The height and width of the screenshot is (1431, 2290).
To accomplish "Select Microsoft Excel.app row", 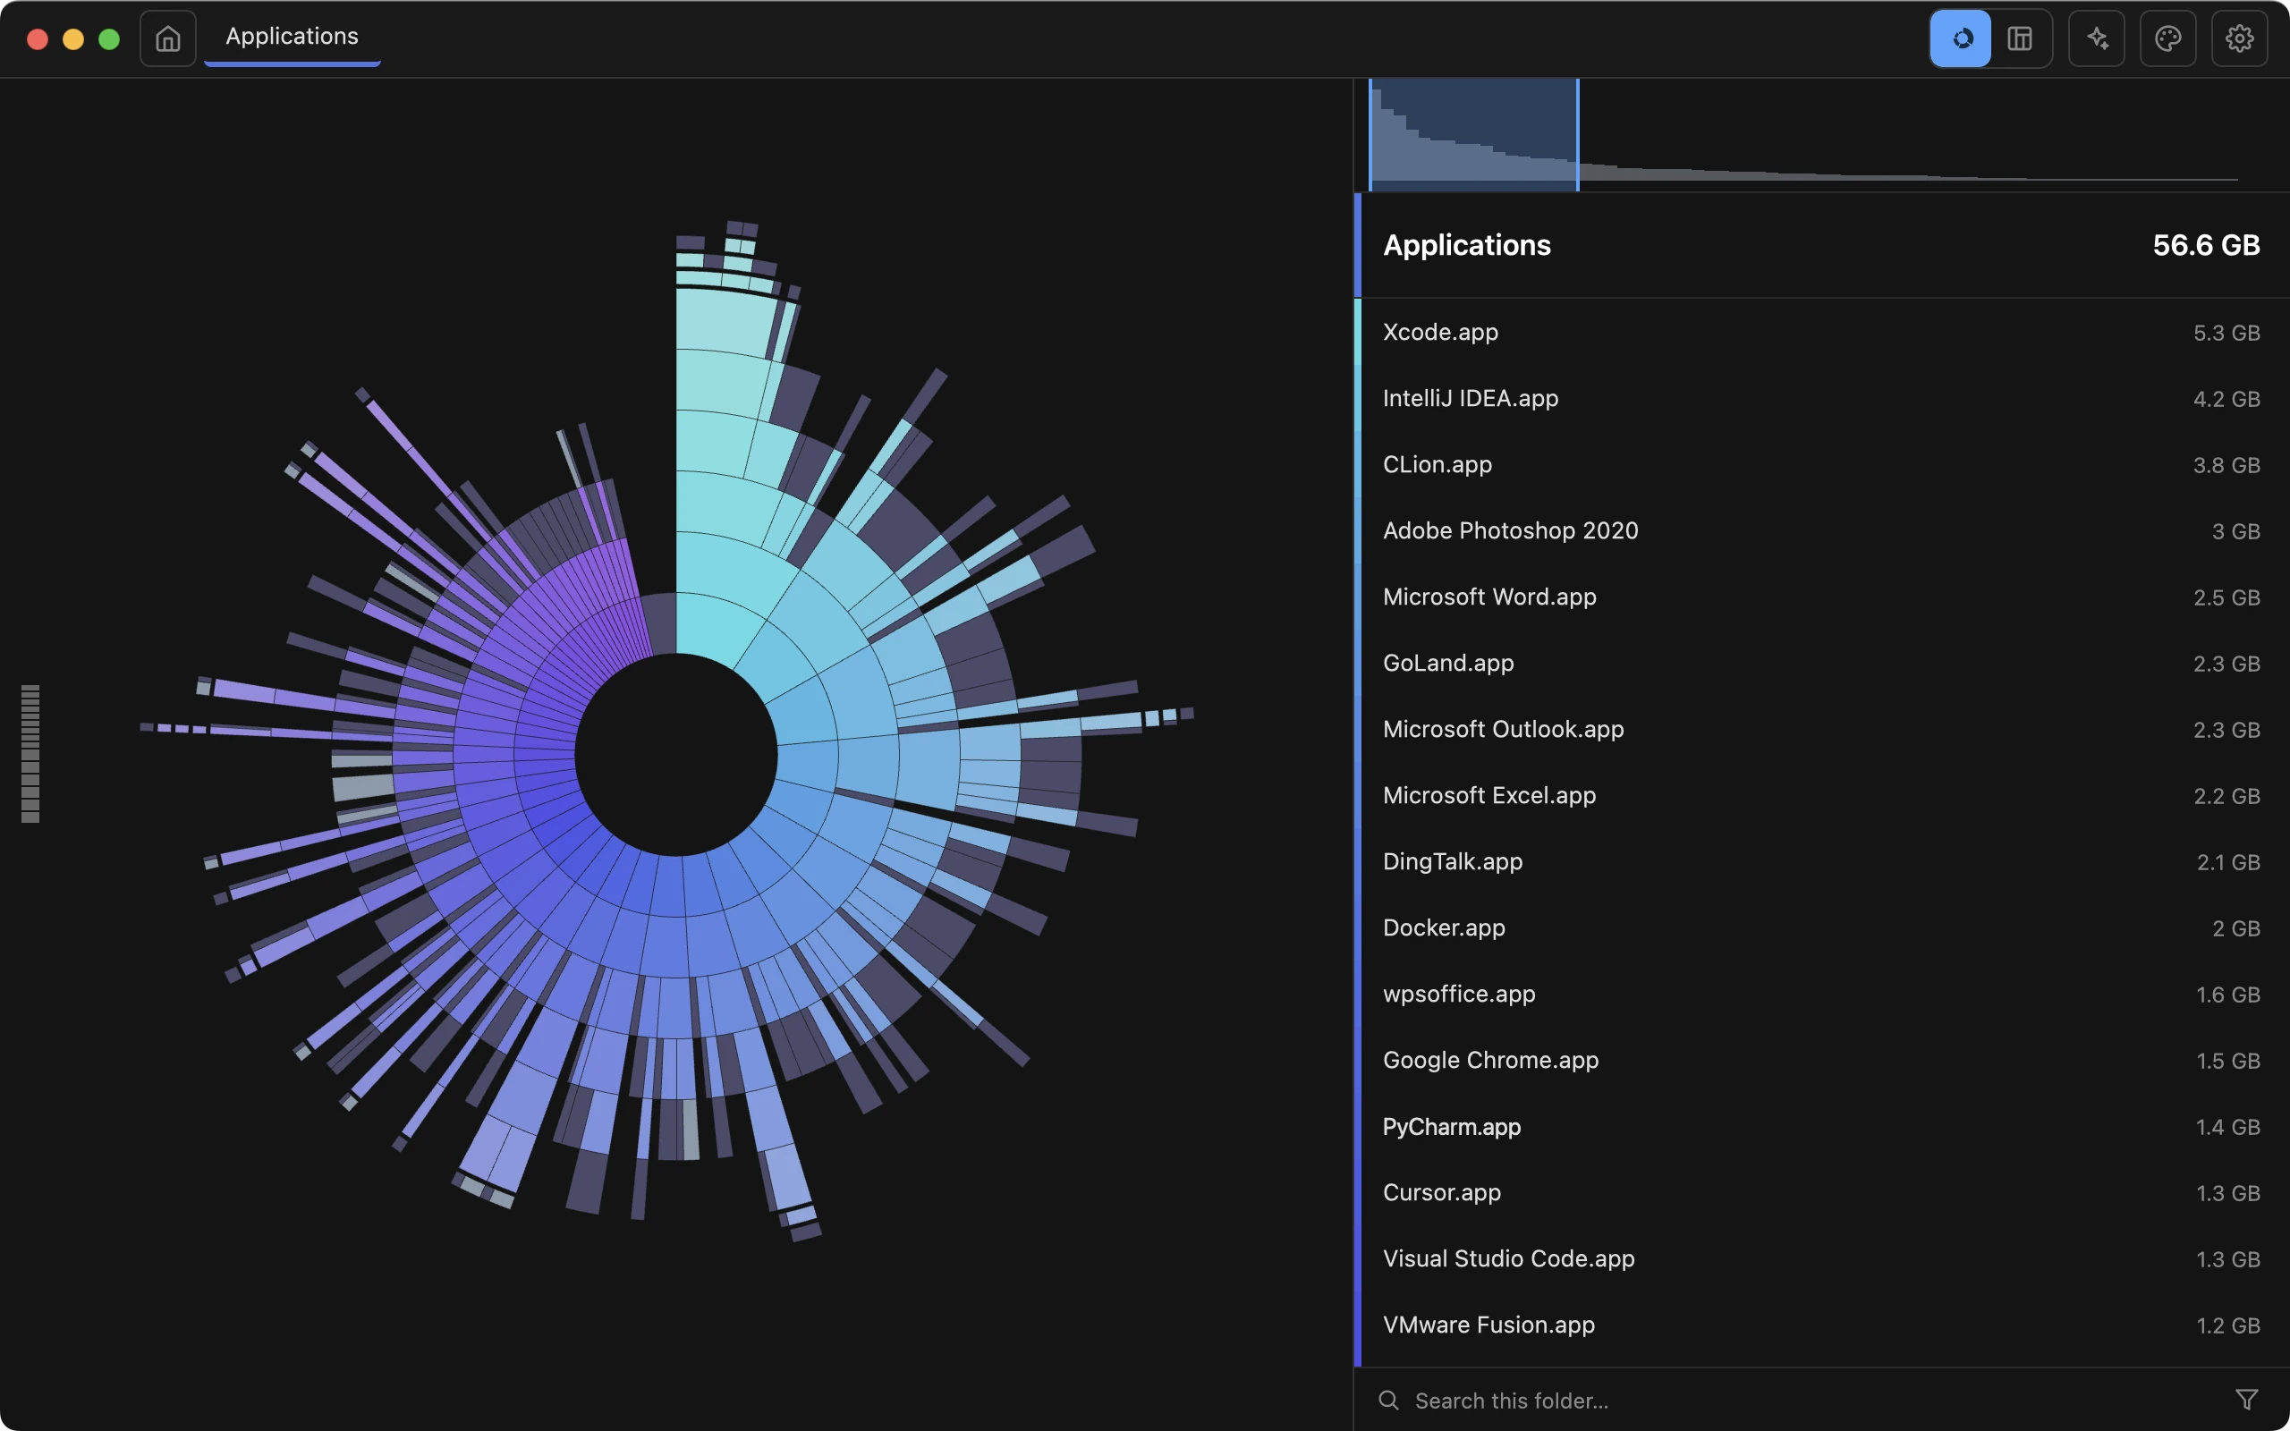I will click(x=1820, y=796).
